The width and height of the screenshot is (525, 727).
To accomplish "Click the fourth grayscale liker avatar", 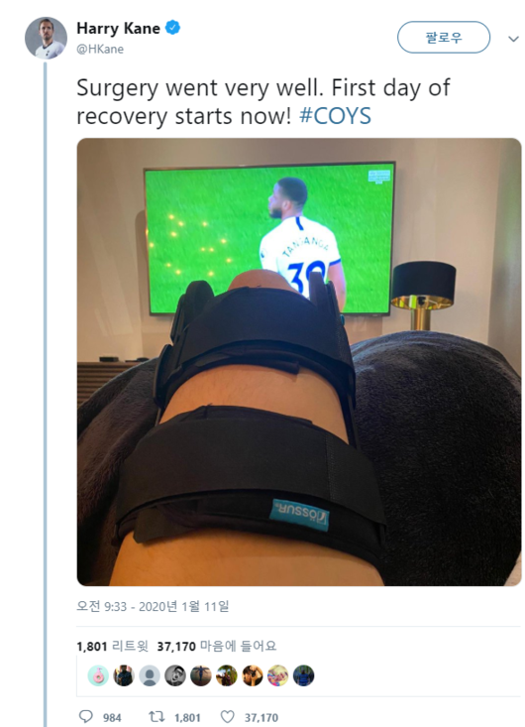I will pyautogui.click(x=175, y=676).
